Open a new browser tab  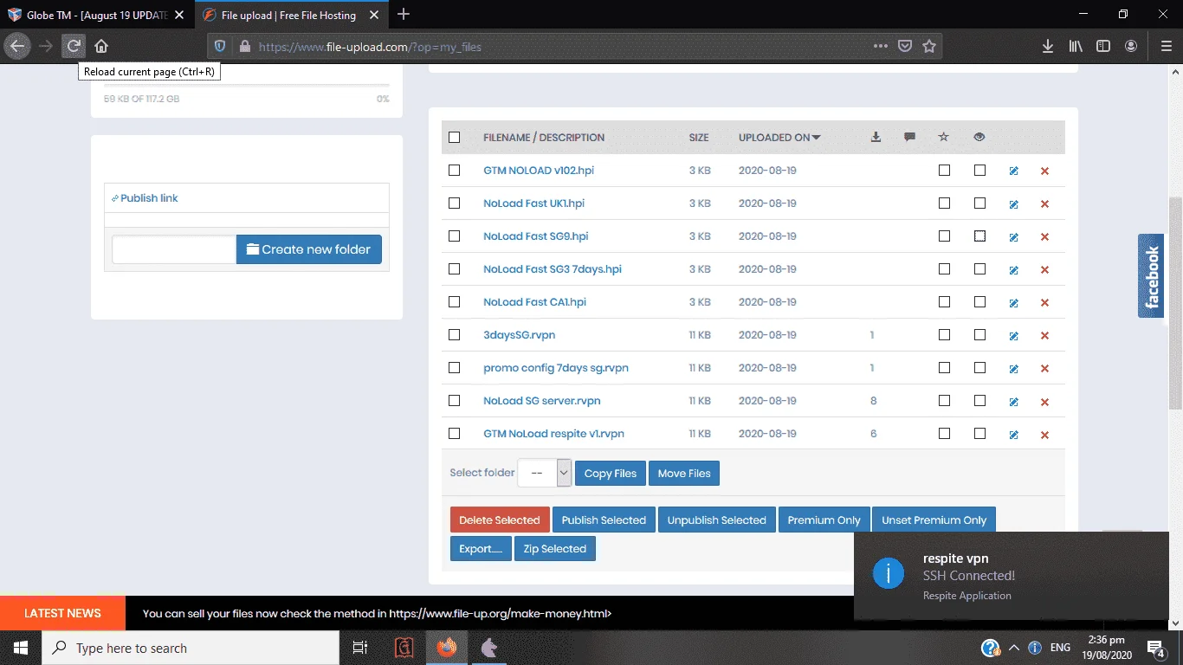404,15
